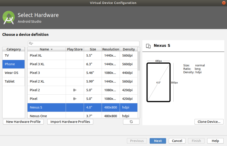Click the Clone Device button
This screenshot has width=227, height=146.
click(209, 122)
